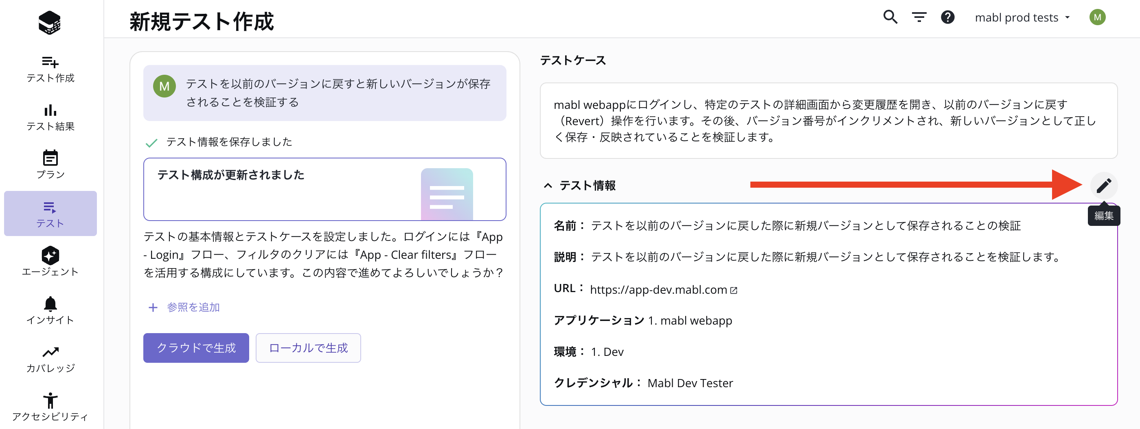Click the user prompt message bubble
The image size is (1140, 429).
[325, 93]
